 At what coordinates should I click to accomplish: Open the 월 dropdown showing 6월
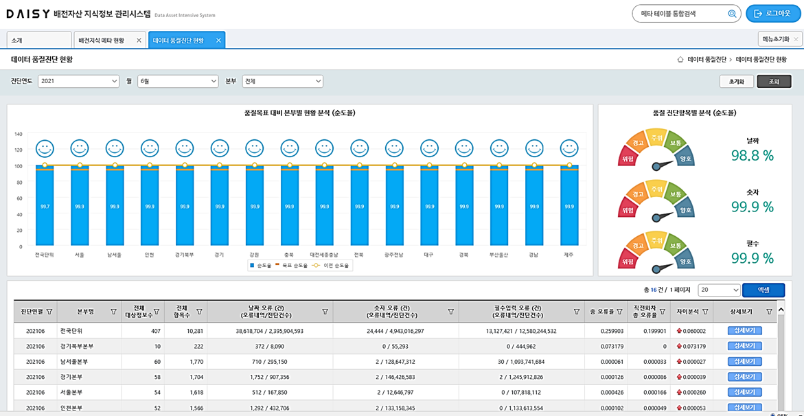pyautogui.click(x=179, y=81)
